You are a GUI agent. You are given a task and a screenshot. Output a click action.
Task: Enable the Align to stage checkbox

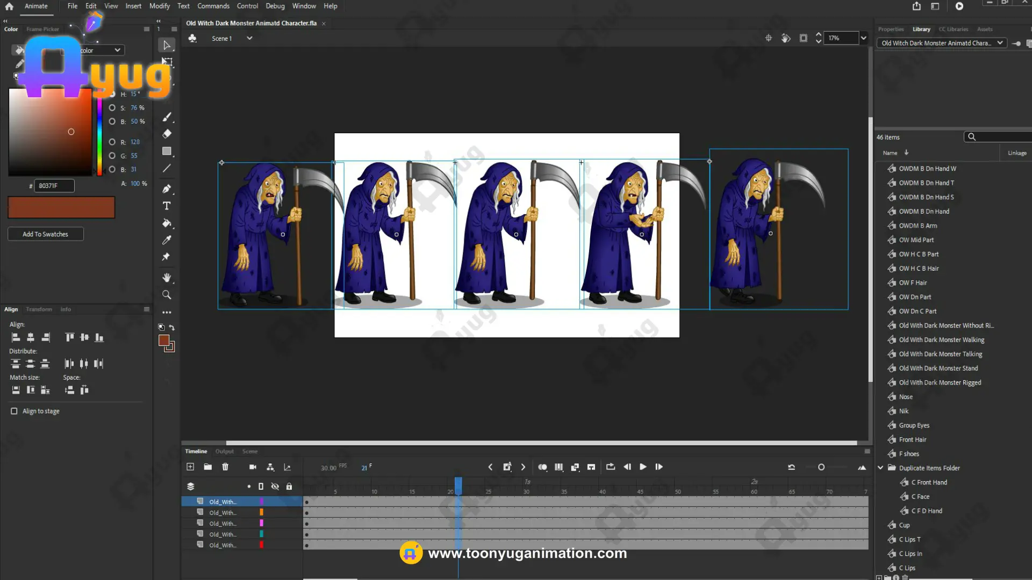pyautogui.click(x=14, y=411)
